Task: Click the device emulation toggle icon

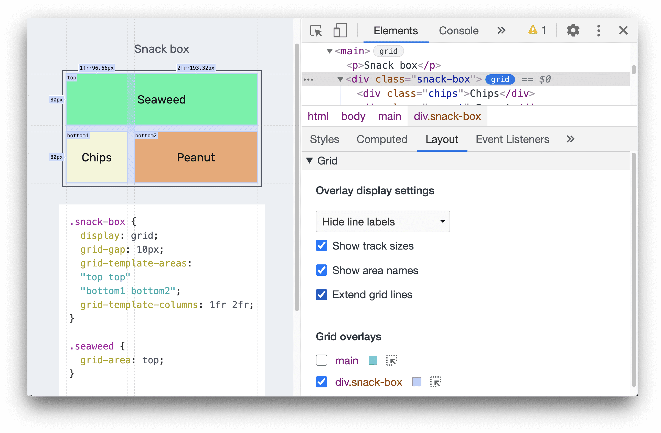Action: tap(338, 30)
